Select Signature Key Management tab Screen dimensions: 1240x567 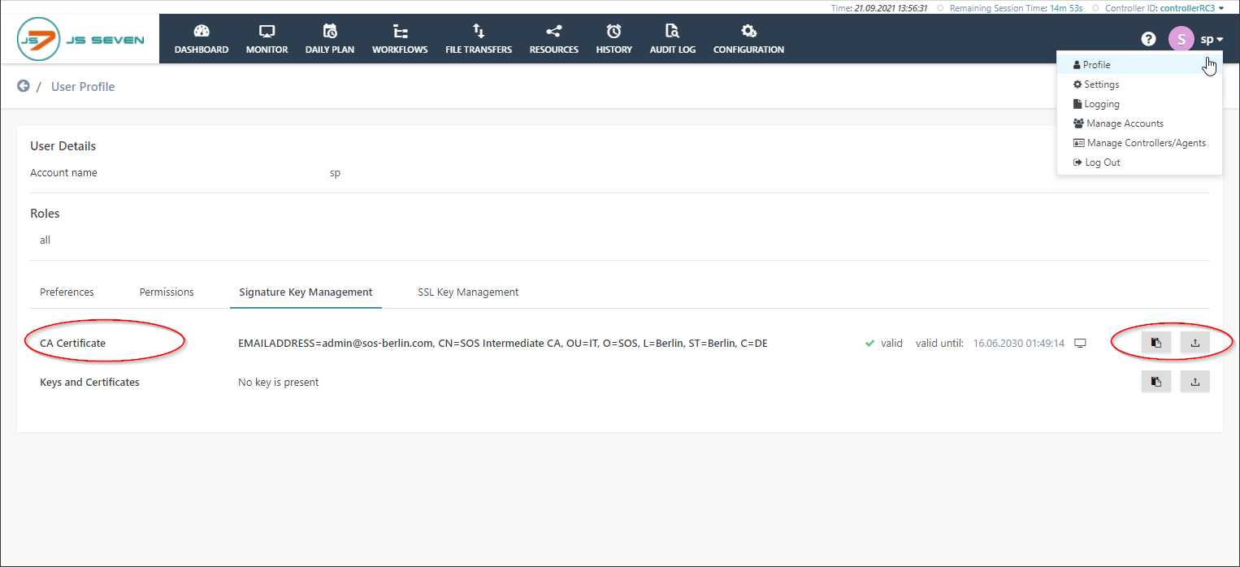306,292
